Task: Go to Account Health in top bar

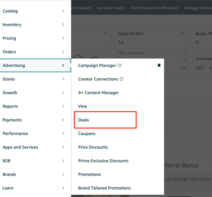Action: (x=111, y=8)
